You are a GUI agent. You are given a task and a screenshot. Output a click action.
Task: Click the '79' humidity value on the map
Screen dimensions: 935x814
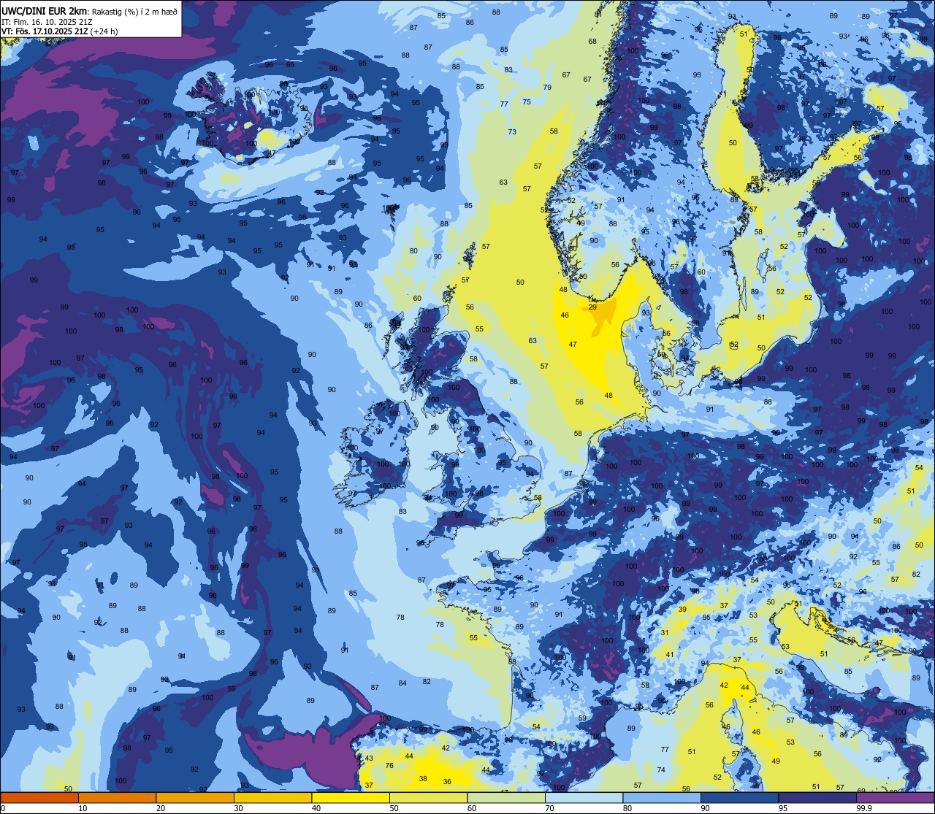coord(547,88)
